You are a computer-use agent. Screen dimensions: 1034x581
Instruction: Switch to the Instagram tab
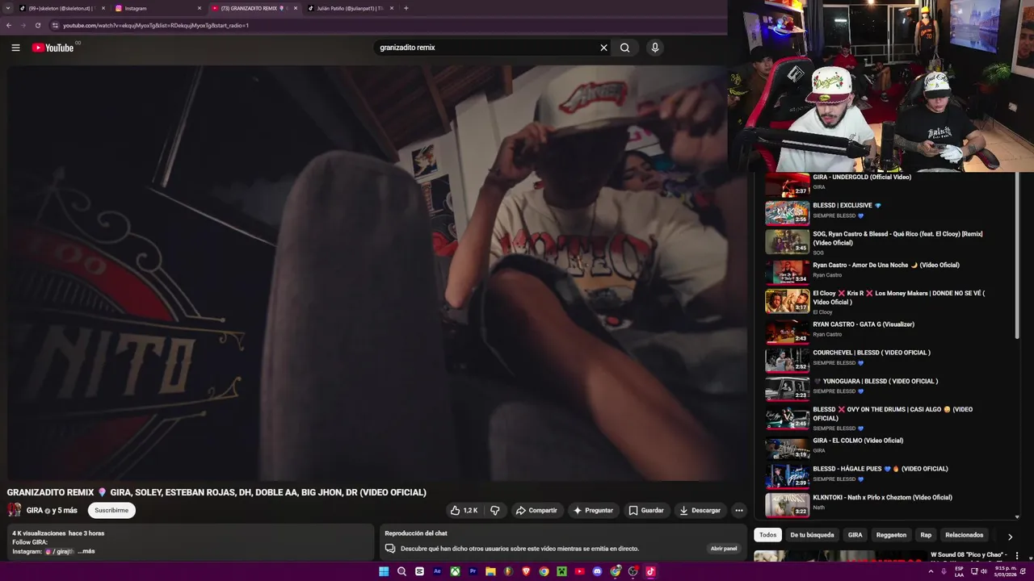point(158,8)
